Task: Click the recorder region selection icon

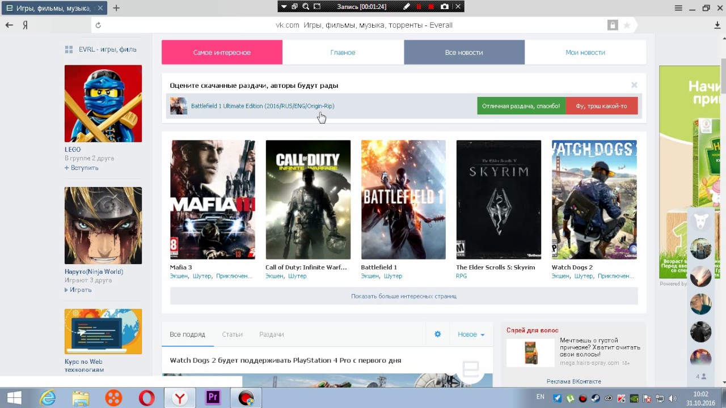Action: [x=317, y=7]
